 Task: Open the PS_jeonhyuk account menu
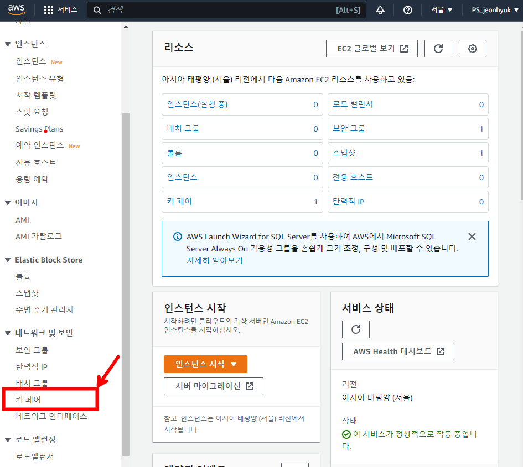[495, 10]
